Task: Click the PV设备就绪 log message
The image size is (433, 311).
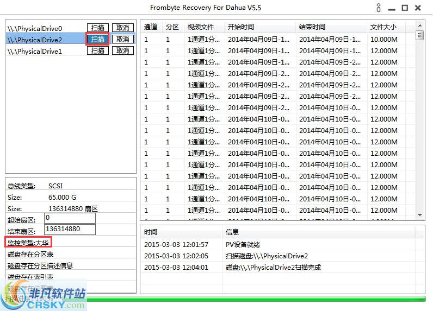Action: pos(243,244)
